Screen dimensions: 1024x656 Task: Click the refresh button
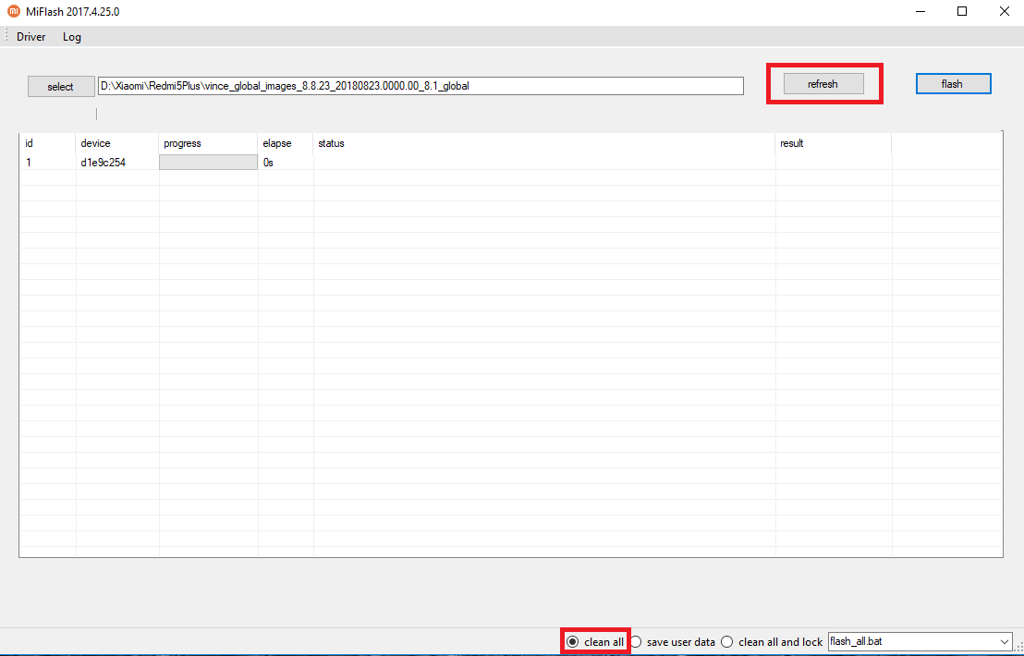823,83
